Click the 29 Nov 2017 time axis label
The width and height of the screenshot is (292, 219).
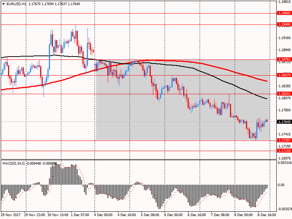pos(11,215)
